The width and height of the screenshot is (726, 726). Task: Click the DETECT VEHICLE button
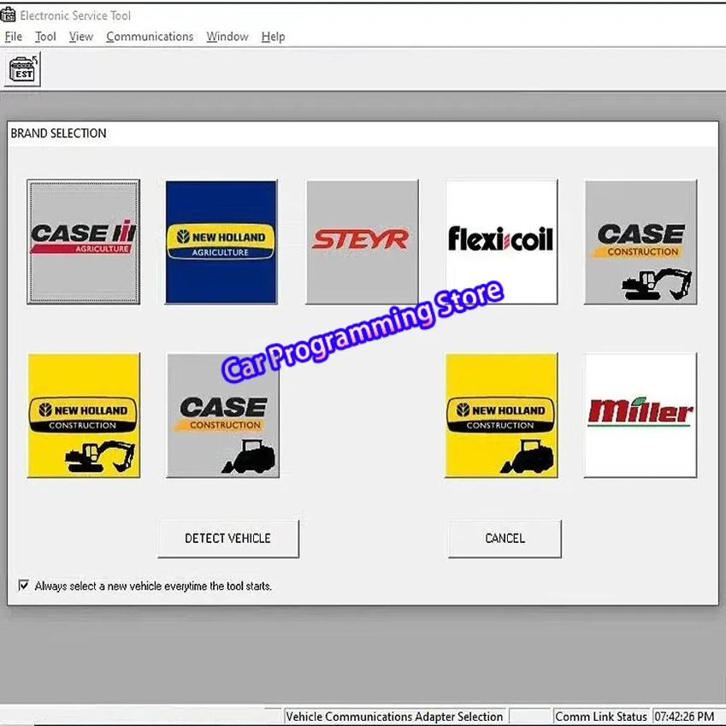point(228,539)
